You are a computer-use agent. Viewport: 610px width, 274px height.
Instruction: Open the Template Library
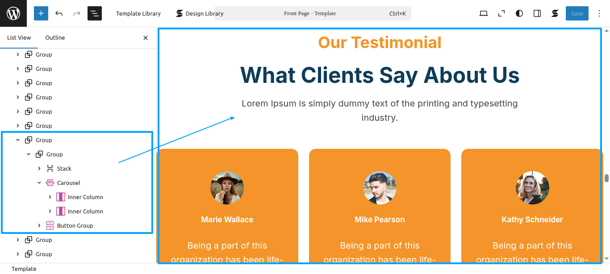(138, 13)
